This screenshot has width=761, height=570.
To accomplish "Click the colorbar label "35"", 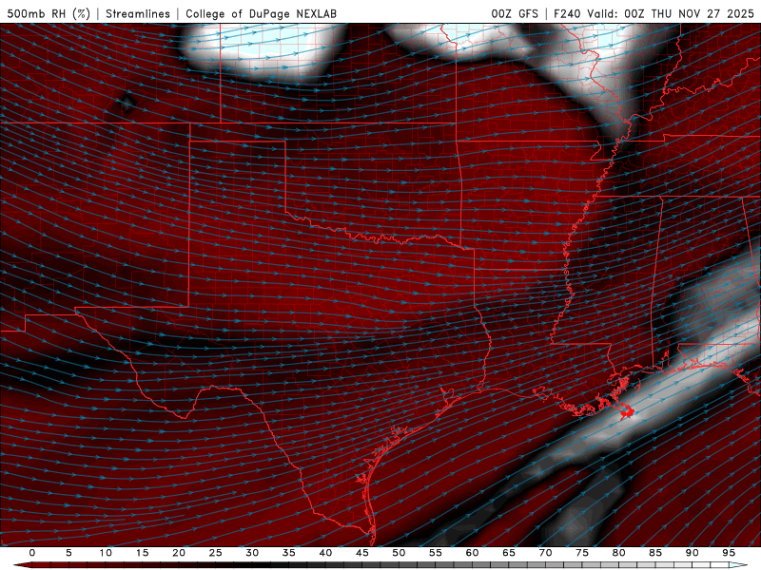I will pyautogui.click(x=289, y=553).
